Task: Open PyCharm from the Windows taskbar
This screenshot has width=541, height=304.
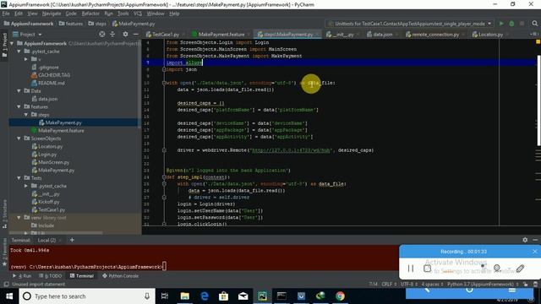Action: click(262, 296)
